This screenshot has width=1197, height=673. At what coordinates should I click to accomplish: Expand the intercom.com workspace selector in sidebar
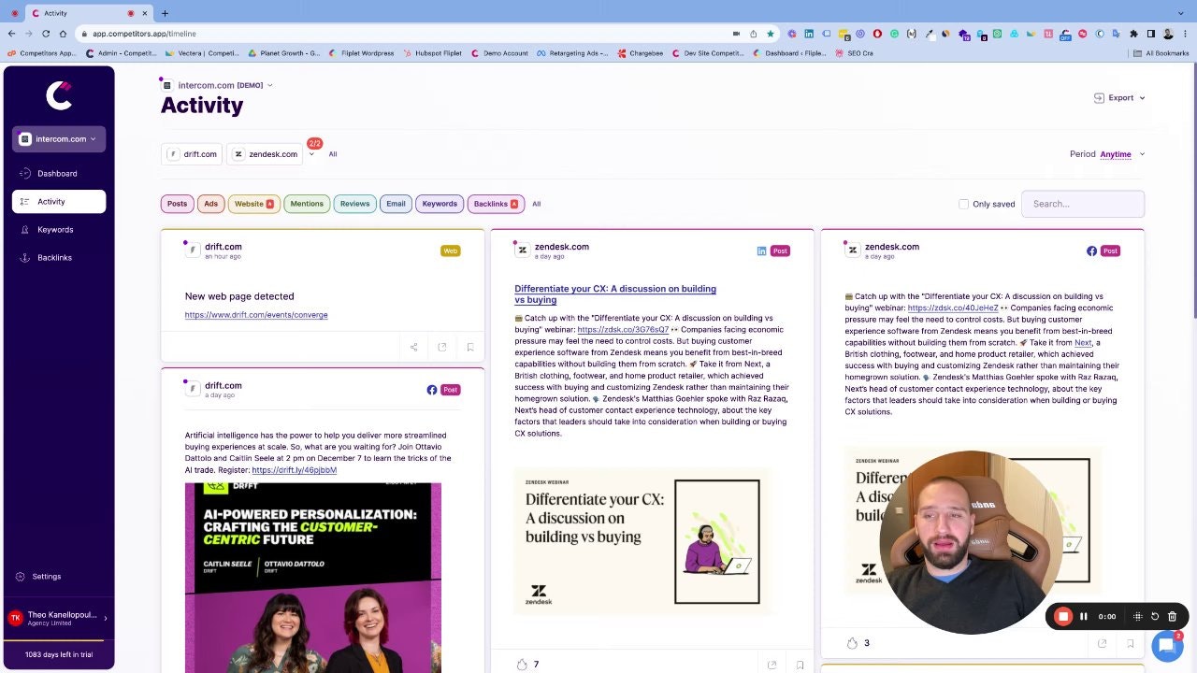tap(59, 139)
